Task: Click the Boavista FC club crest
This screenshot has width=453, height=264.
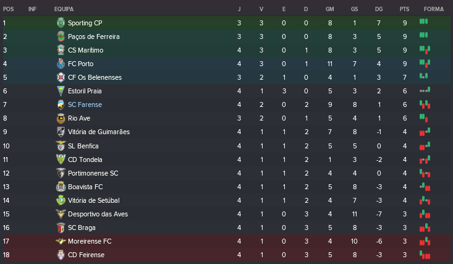Action: (61, 187)
